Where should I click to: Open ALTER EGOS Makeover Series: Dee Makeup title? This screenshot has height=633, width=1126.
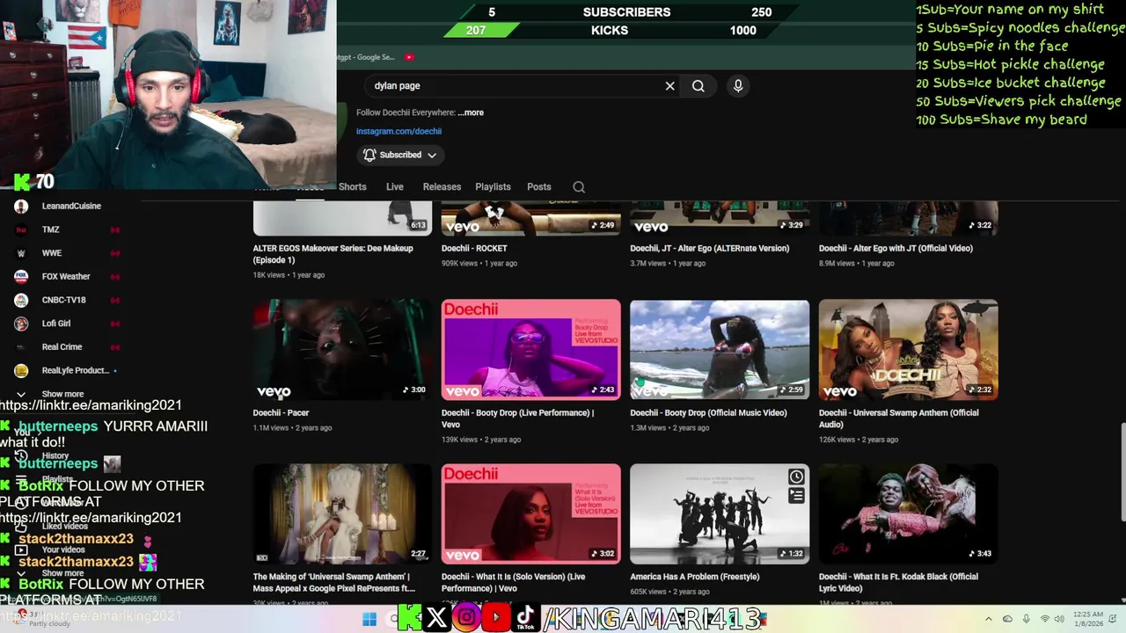point(333,254)
